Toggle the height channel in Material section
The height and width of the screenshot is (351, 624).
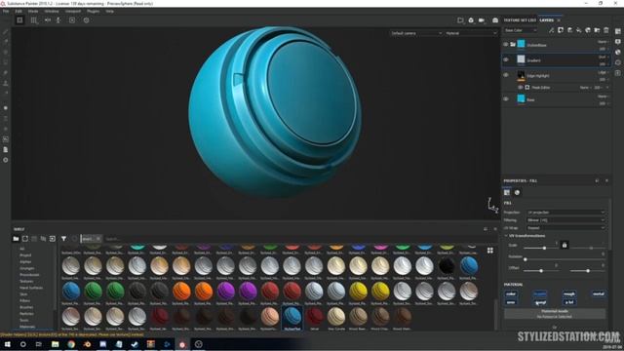point(540,294)
